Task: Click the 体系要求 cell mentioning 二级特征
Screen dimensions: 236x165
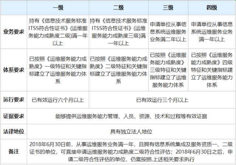Action: [118, 70]
